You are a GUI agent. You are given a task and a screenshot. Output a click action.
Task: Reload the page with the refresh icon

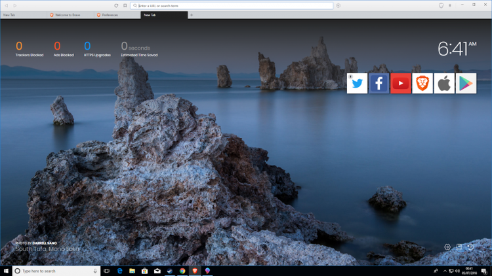[x=116, y=5]
